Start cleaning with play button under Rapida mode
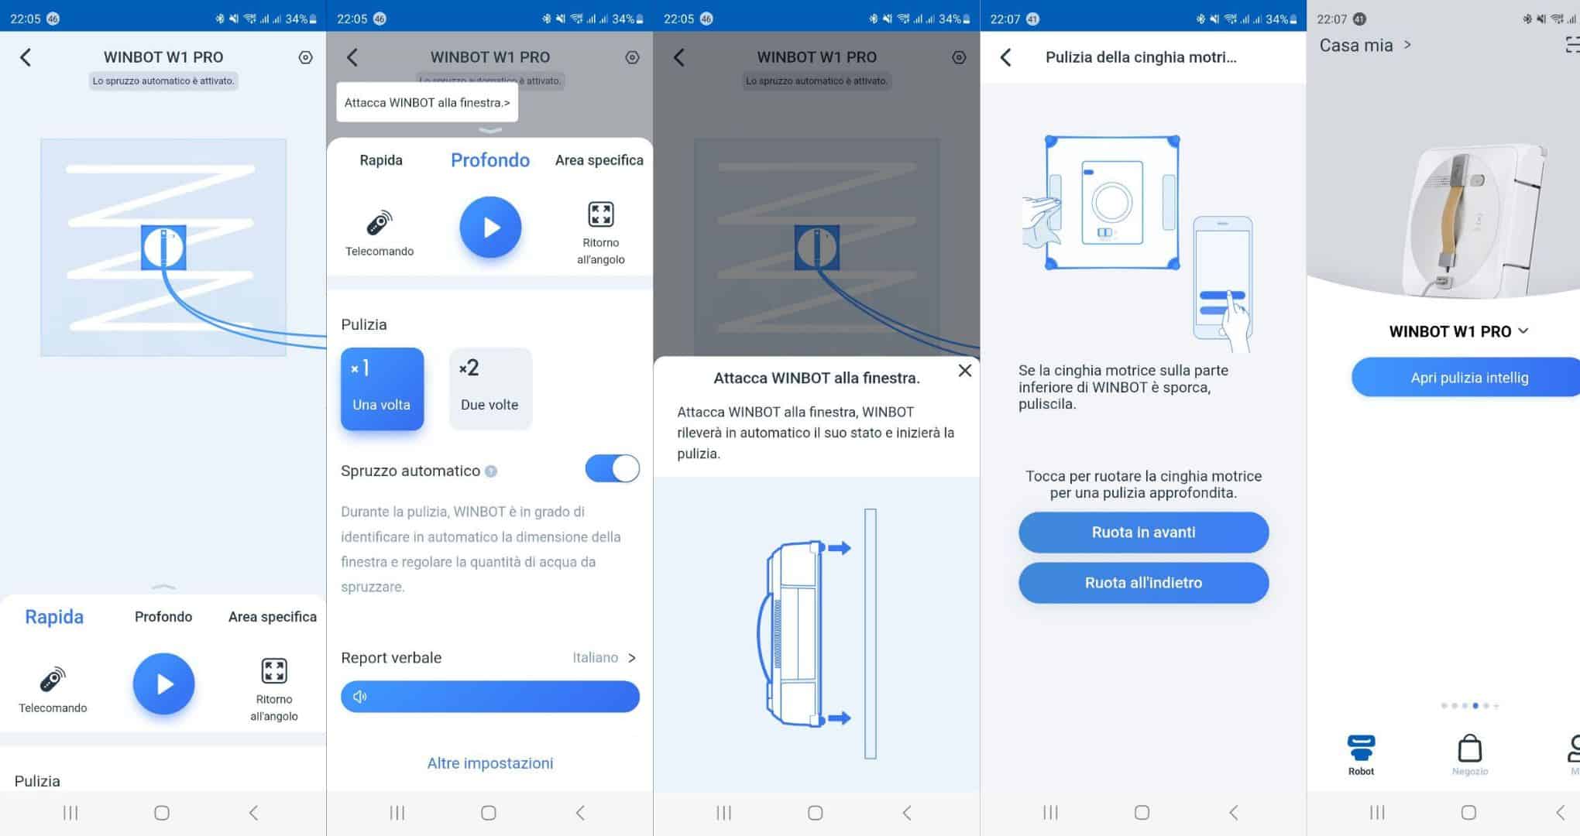 pyautogui.click(x=163, y=684)
